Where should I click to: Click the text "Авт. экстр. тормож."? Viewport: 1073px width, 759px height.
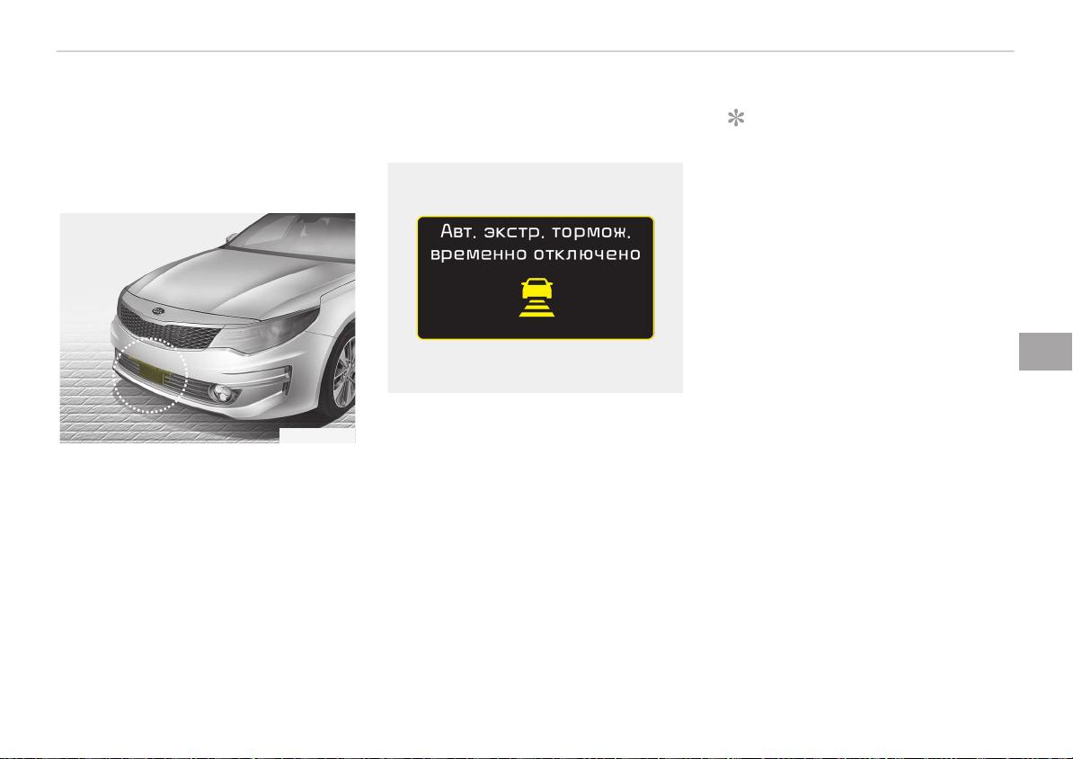[535, 231]
